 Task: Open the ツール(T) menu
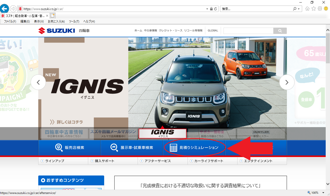74,22
